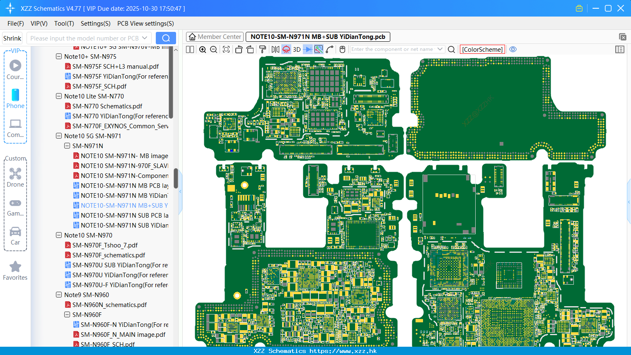Image resolution: width=631 pixels, height=355 pixels.
Task: Toggle the diode arrow display mode
Action: point(308,49)
